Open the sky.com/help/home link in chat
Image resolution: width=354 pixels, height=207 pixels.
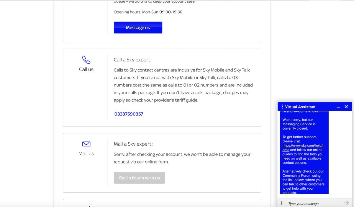coord(303,148)
